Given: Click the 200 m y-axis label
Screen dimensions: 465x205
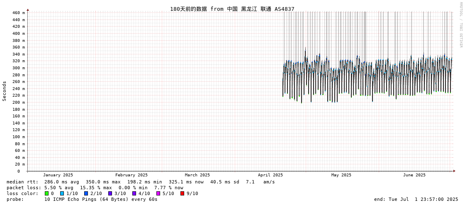Looking at the screenshot, I should pyautogui.click(x=19, y=102).
